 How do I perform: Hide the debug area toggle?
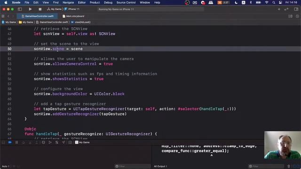(x=3, y=142)
